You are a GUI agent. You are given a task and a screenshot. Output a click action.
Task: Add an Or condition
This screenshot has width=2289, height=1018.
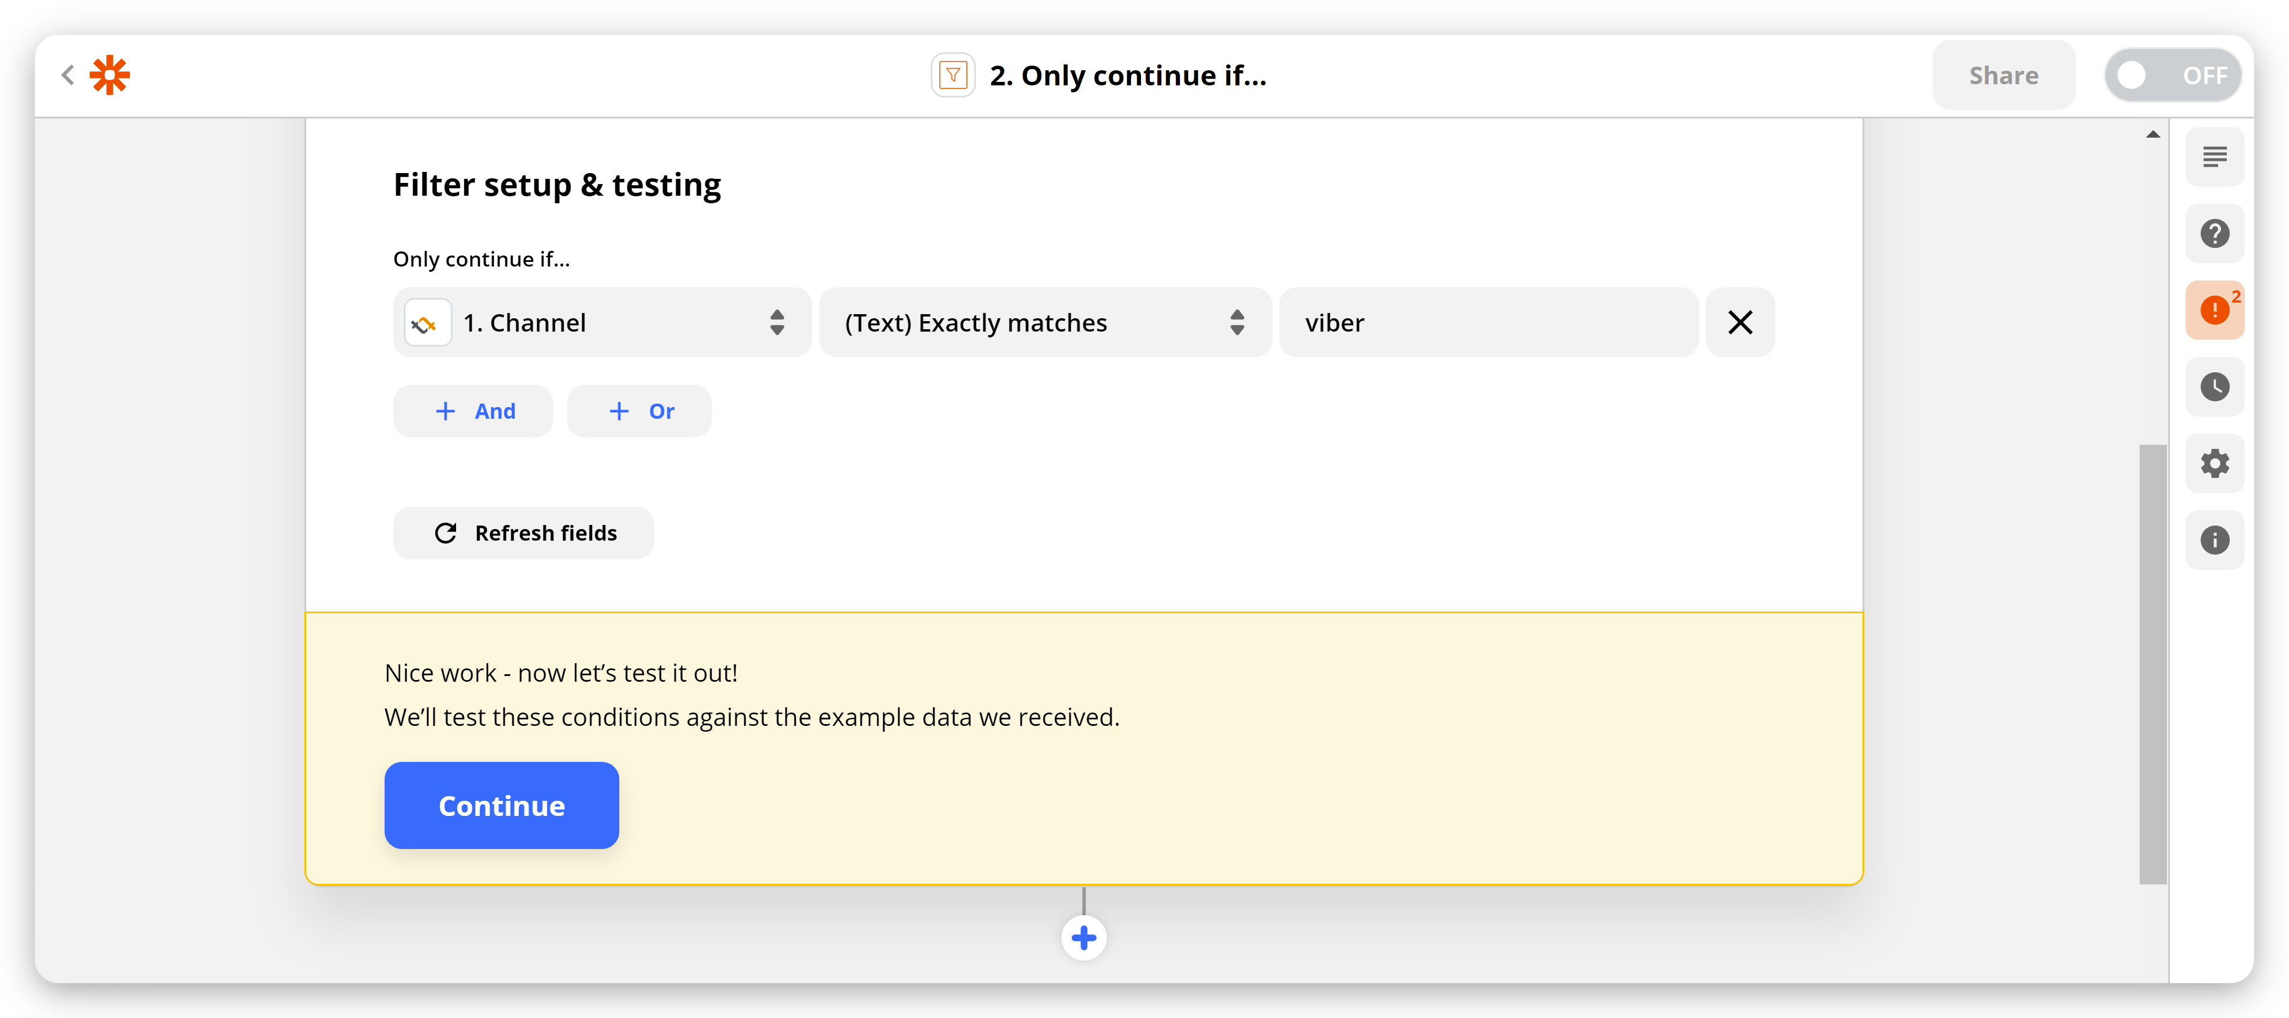click(639, 411)
